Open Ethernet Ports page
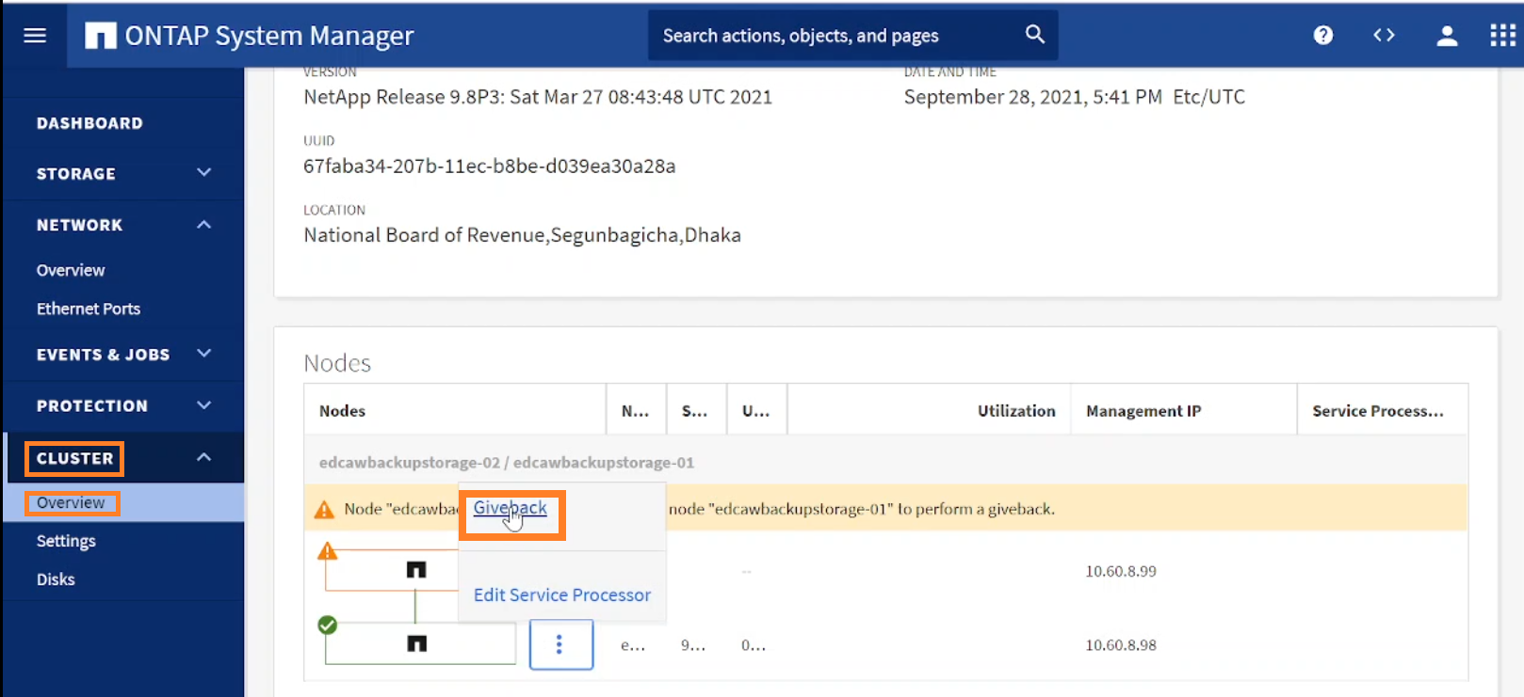 point(89,309)
